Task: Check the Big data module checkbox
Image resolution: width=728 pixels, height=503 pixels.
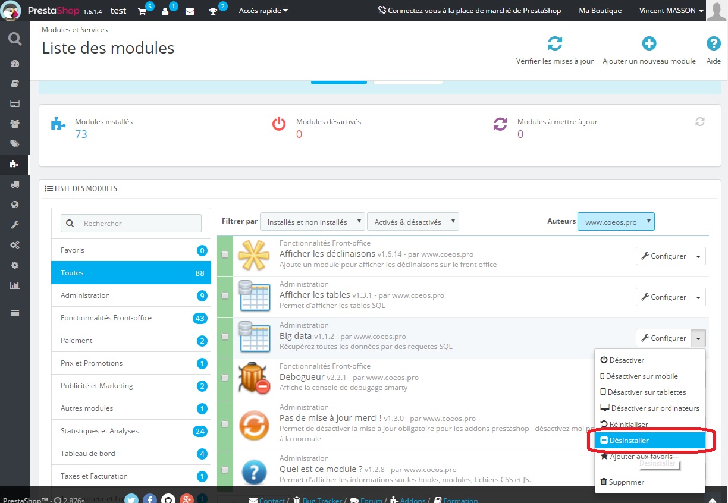Action: click(x=225, y=337)
